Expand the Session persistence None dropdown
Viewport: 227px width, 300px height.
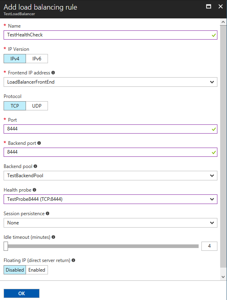(110, 223)
